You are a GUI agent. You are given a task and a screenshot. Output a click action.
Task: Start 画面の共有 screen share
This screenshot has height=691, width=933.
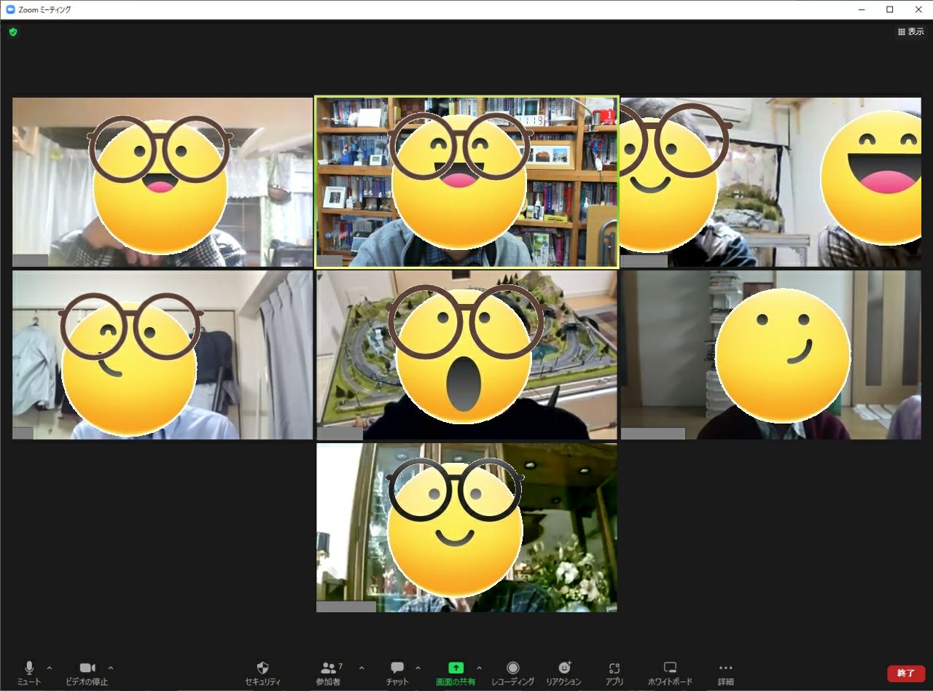pos(456,673)
